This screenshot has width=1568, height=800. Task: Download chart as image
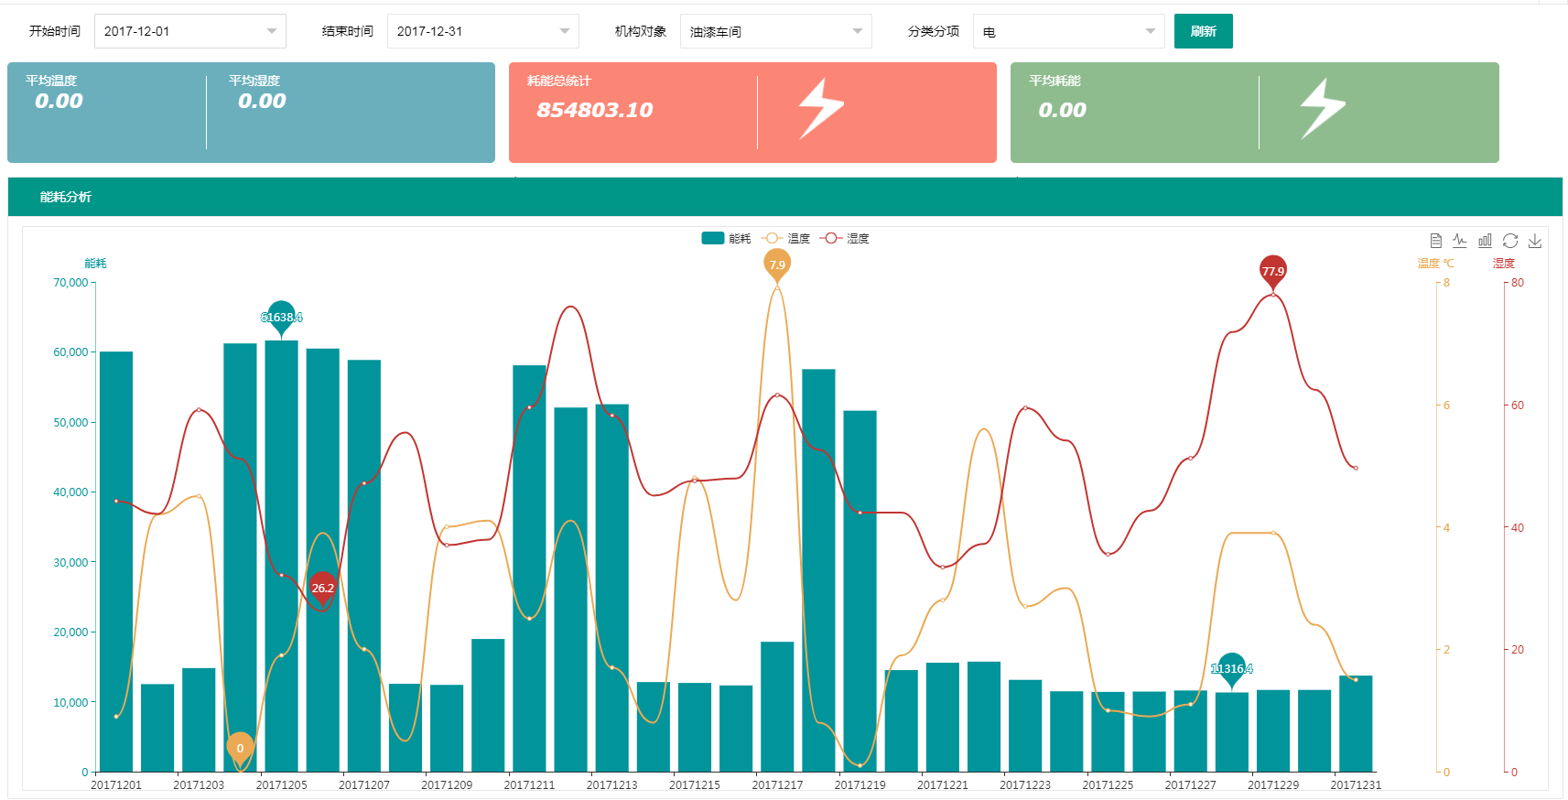[1535, 241]
